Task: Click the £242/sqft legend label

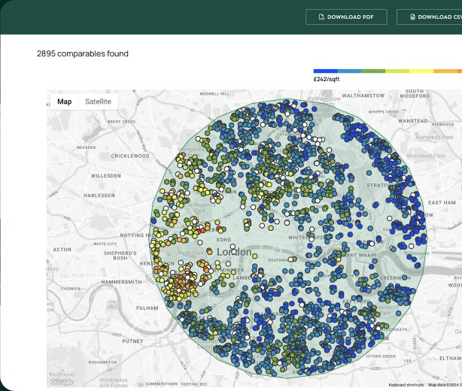Action: click(327, 79)
